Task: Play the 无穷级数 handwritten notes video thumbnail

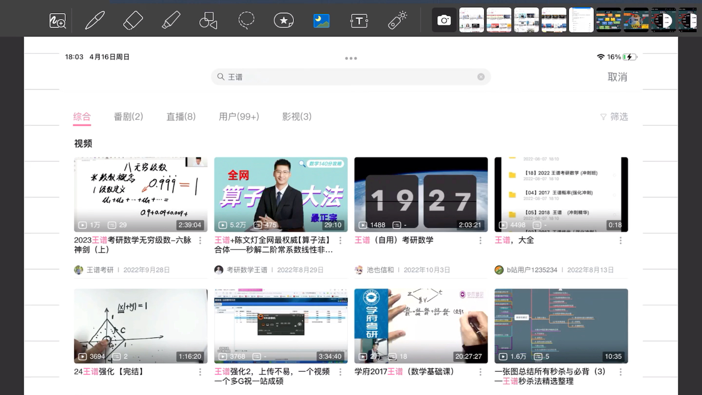Action: 141,195
